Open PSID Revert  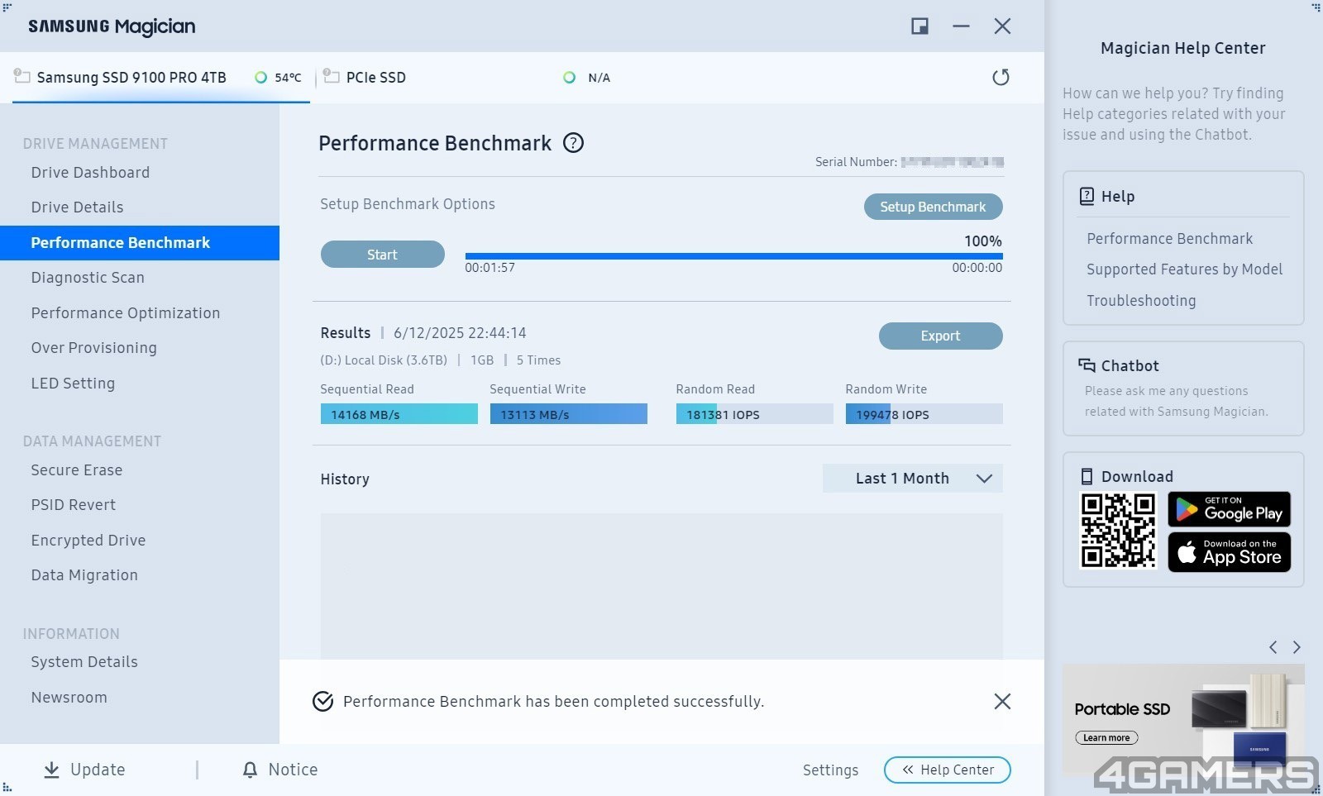point(74,505)
